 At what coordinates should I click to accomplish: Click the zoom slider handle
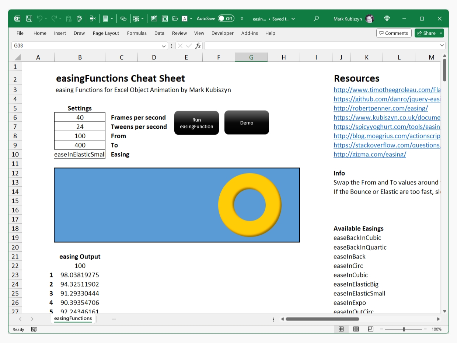[404, 329]
